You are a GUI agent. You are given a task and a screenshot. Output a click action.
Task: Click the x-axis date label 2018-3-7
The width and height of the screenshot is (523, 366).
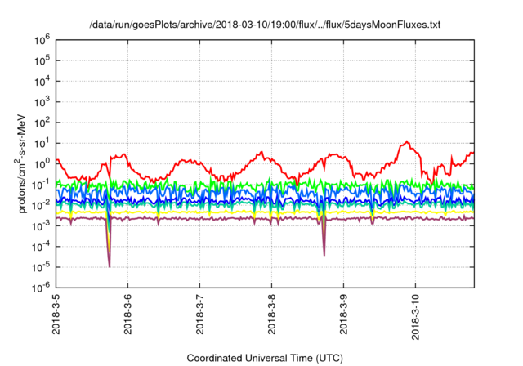(x=199, y=314)
